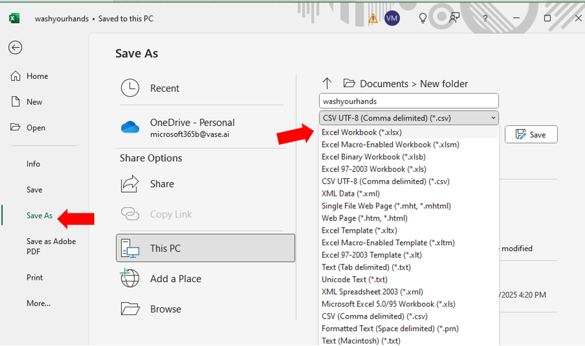This screenshot has width=585, height=346.
Task: Choose Unicode Text (*.txt)
Action: (409, 280)
